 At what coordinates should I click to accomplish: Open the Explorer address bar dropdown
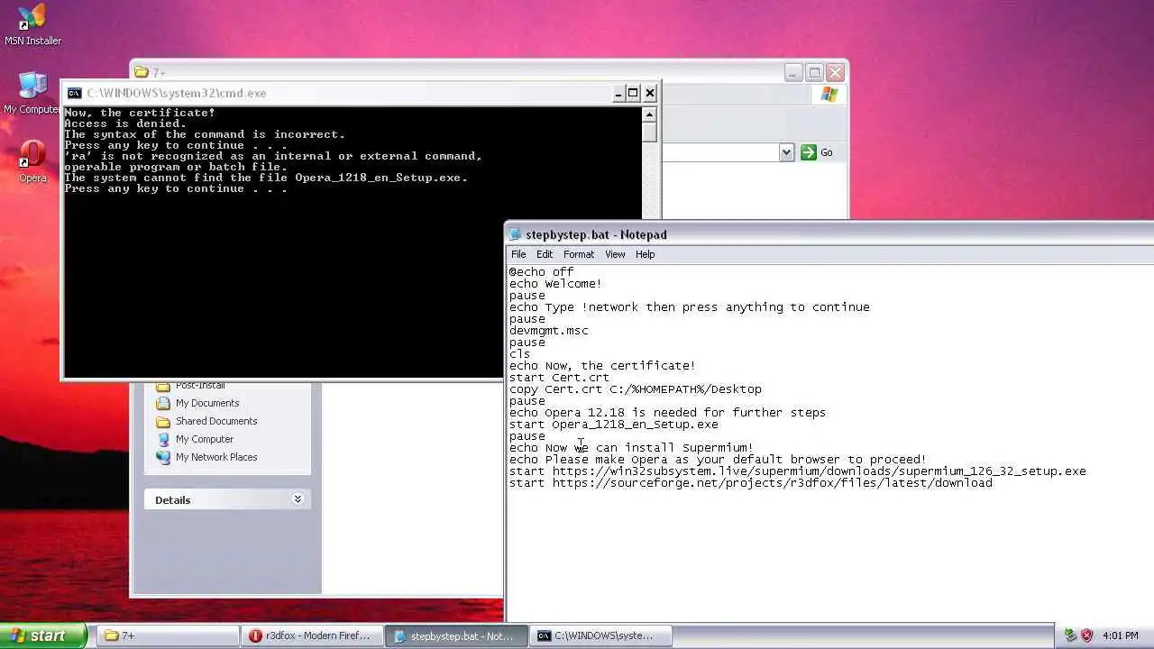(786, 152)
